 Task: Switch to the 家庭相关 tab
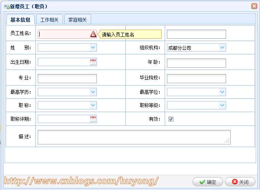pos(78,20)
